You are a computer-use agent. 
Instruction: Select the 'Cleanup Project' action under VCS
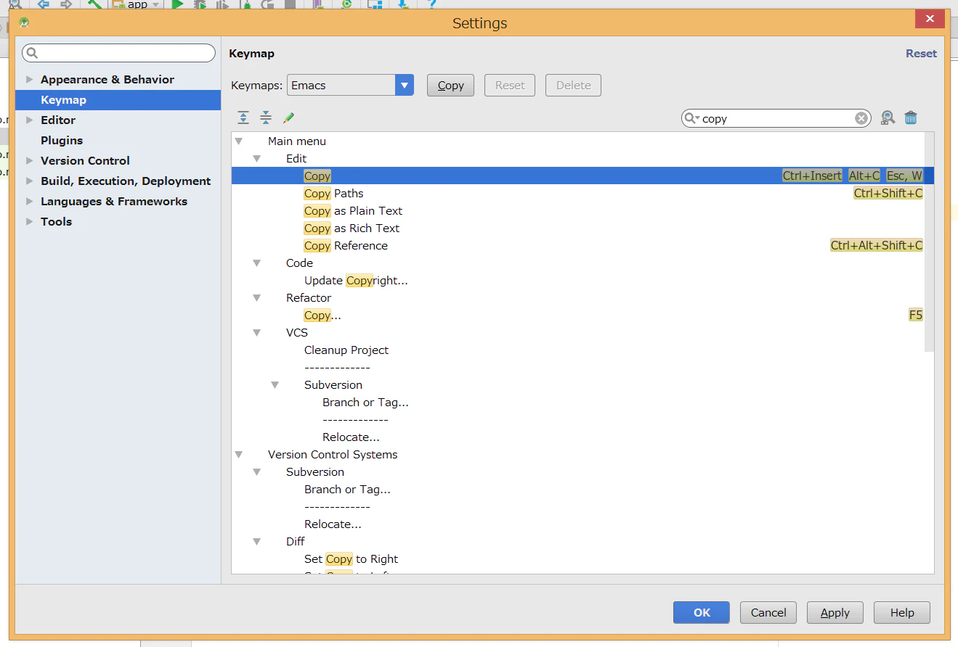(x=346, y=350)
